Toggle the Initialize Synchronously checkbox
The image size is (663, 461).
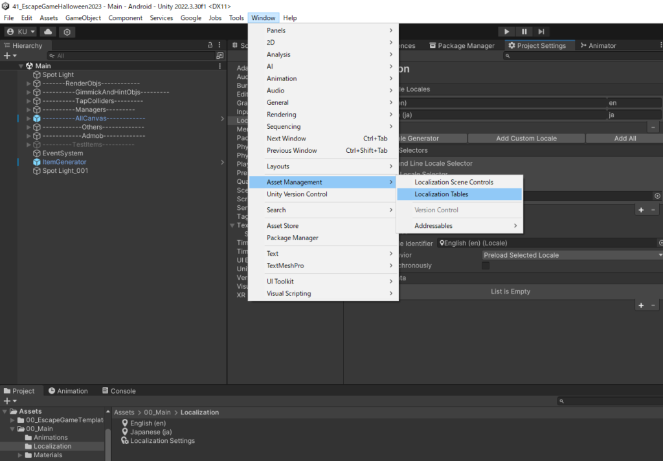pyautogui.click(x=486, y=265)
